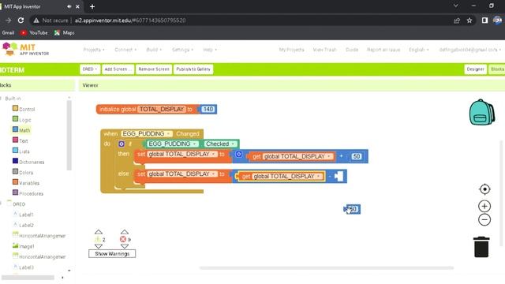This screenshot has width=505, height=284.
Task: Click Publish to Gallery button
Action: tap(193, 69)
